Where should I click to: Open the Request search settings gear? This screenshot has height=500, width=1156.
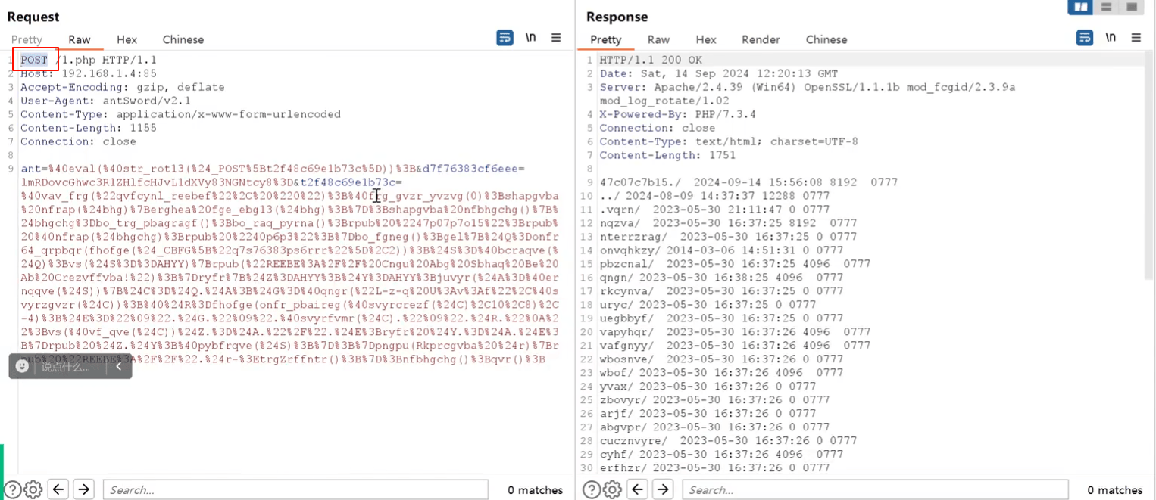33,489
